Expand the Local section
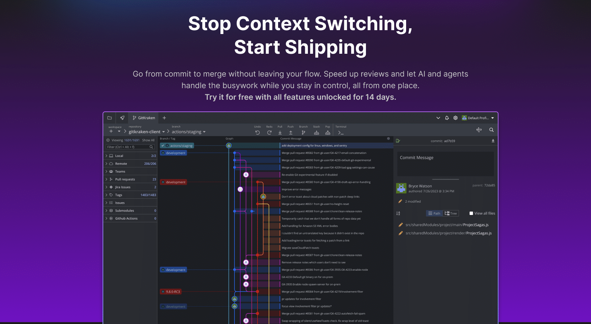The height and width of the screenshot is (324, 591). [x=131, y=156]
